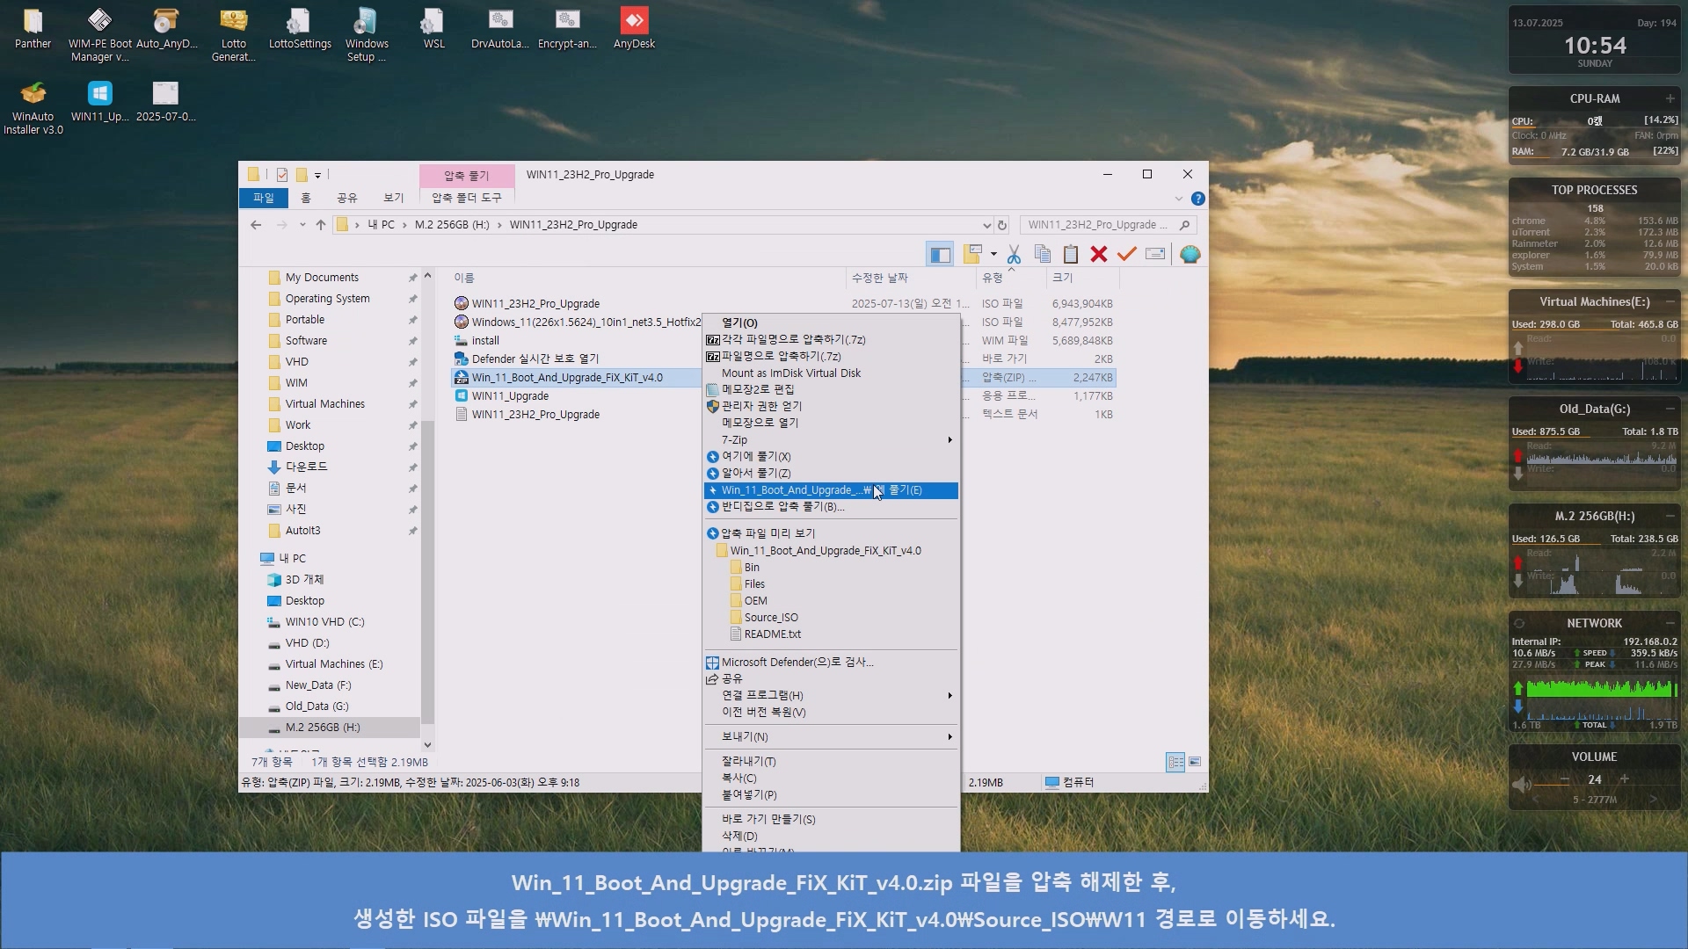Click the Copy toolbar icon

tap(1043, 255)
